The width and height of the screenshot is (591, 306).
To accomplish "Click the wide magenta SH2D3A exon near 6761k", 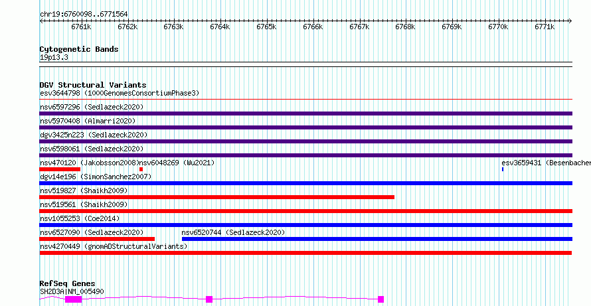I will pos(73,299).
